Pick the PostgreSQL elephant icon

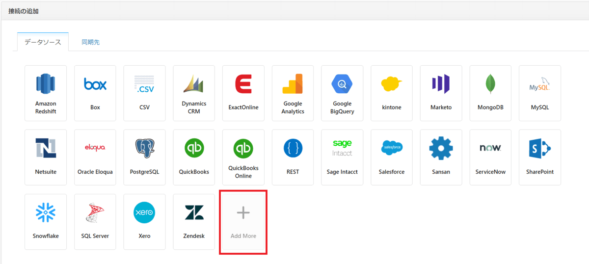tap(144, 148)
